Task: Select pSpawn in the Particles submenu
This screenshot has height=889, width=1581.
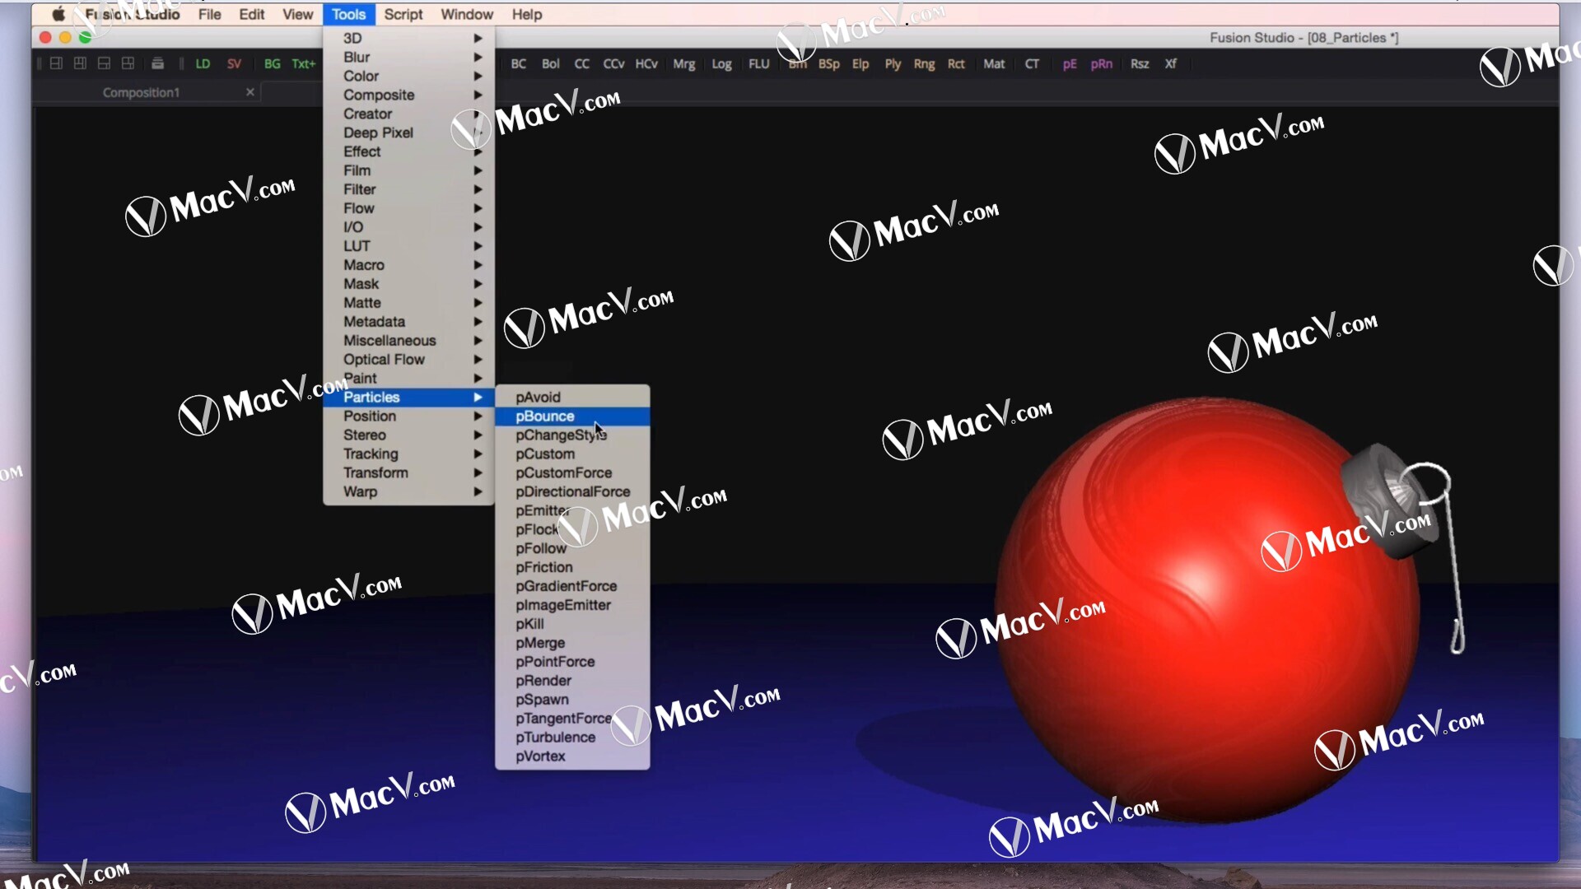Action: [572, 700]
